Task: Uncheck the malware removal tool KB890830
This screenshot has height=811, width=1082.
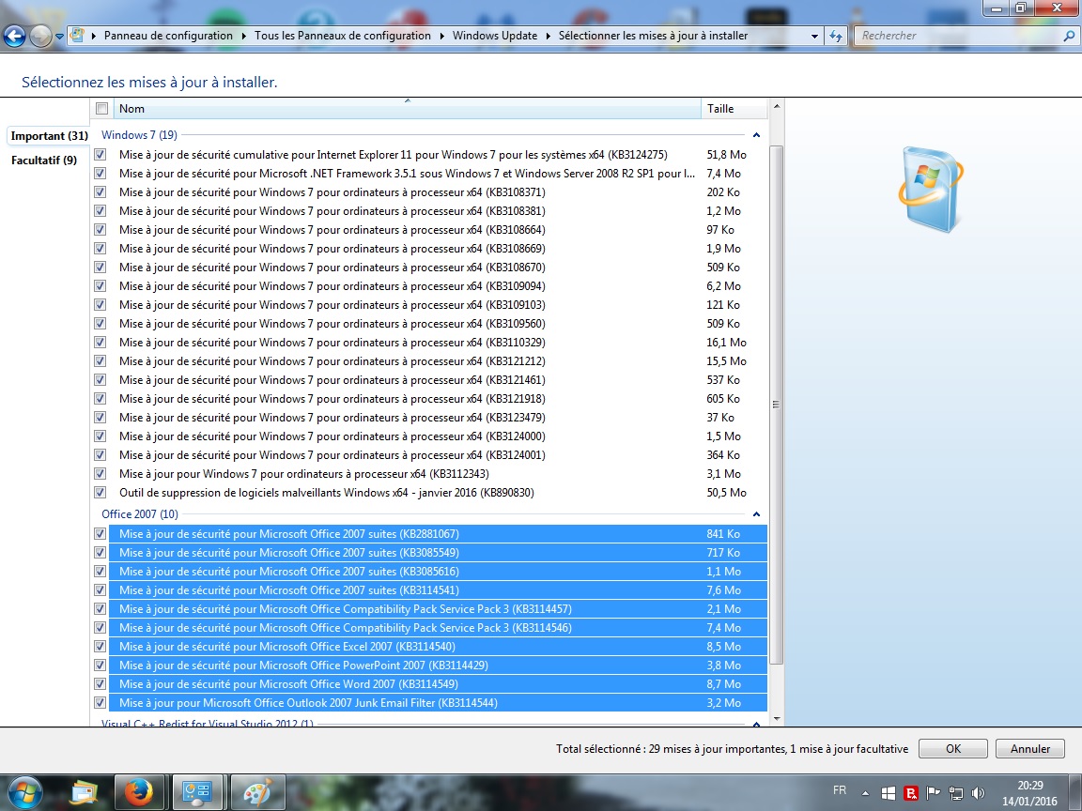Action: (x=100, y=493)
